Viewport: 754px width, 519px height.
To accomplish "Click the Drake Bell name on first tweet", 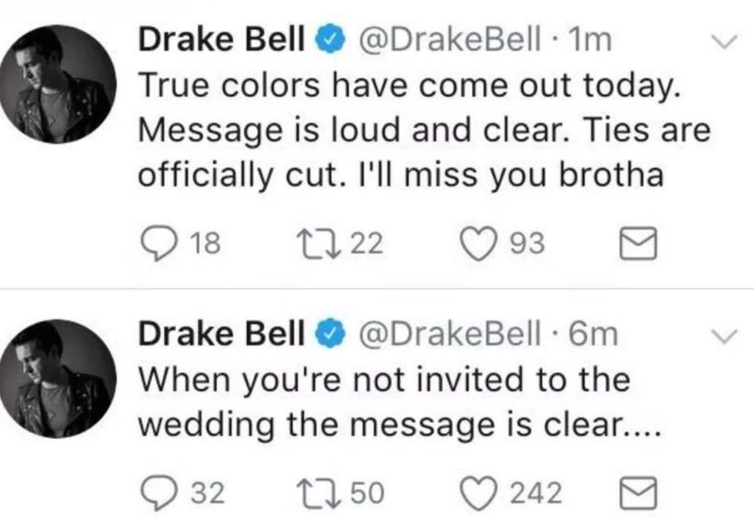I will point(221,39).
